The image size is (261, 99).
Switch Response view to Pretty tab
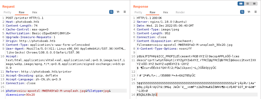click(x=138, y=12)
